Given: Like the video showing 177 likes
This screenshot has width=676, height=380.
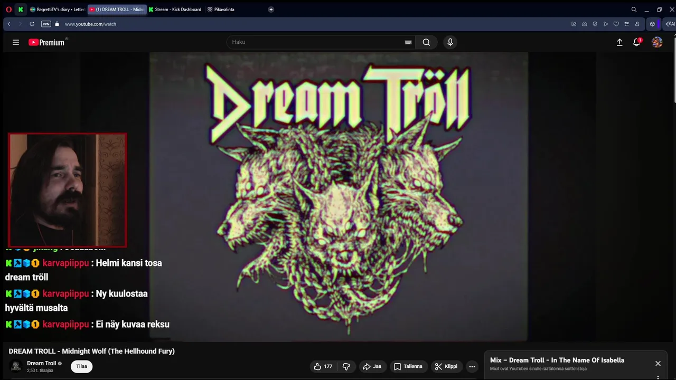Looking at the screenshot, I should point(323,366).
